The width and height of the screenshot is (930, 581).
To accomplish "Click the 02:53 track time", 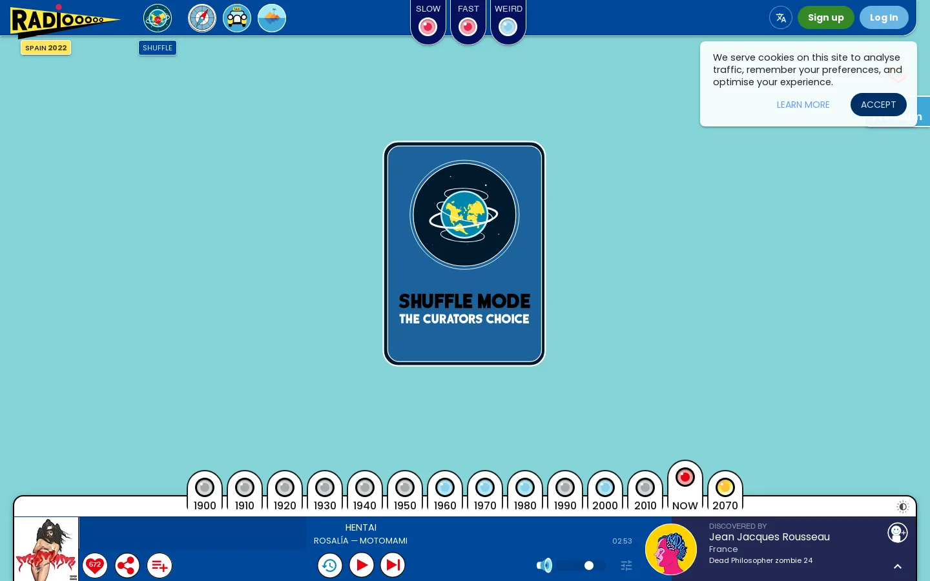I will pos(622,541).
